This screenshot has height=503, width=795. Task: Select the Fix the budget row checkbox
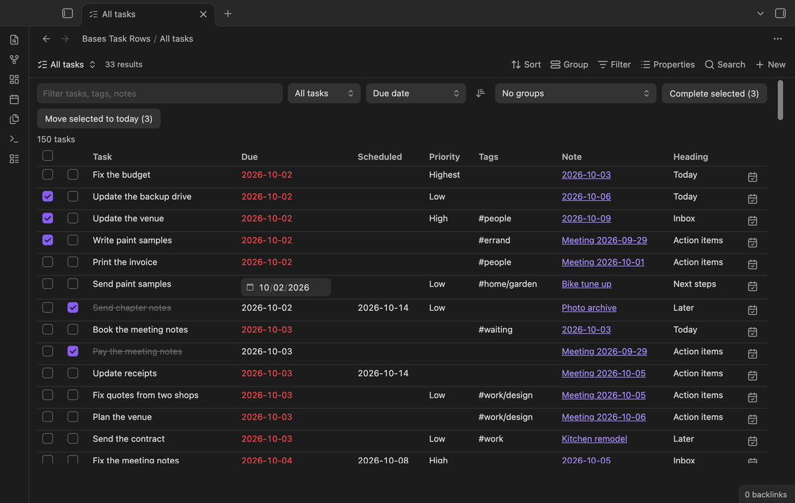tap(48, 175)
